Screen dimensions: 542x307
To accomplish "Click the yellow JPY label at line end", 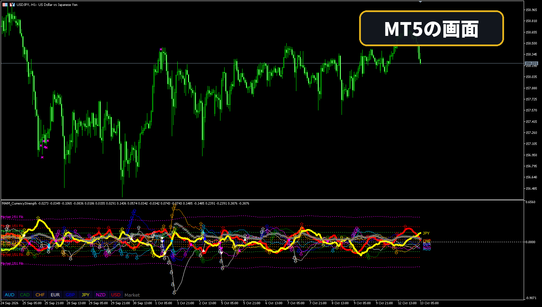I will (426, 234).
